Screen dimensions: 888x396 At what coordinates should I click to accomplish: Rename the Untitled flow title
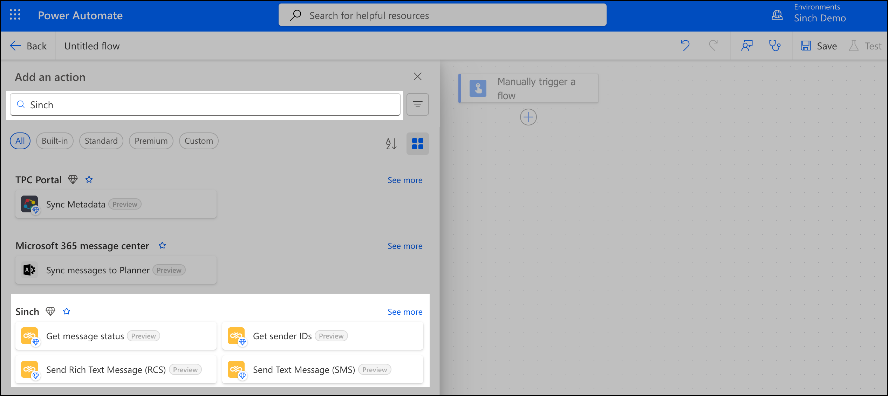pyautogui.click(x=92, y=46)
